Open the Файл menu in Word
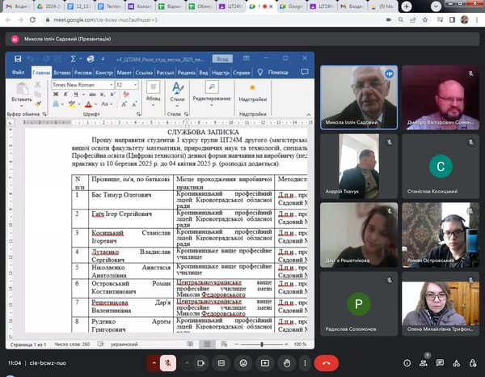This screenshot has width=485, height=377. [19, 72]
